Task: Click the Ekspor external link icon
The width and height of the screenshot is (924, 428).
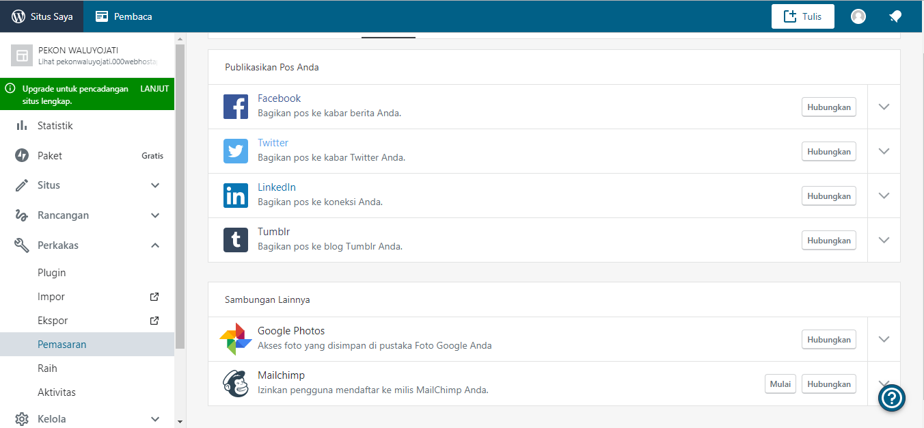Action: pos(154,321)
